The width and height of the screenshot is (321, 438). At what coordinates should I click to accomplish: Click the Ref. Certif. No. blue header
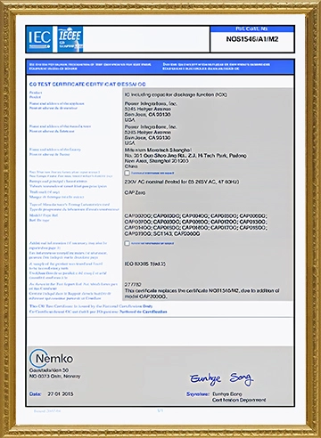252,28
